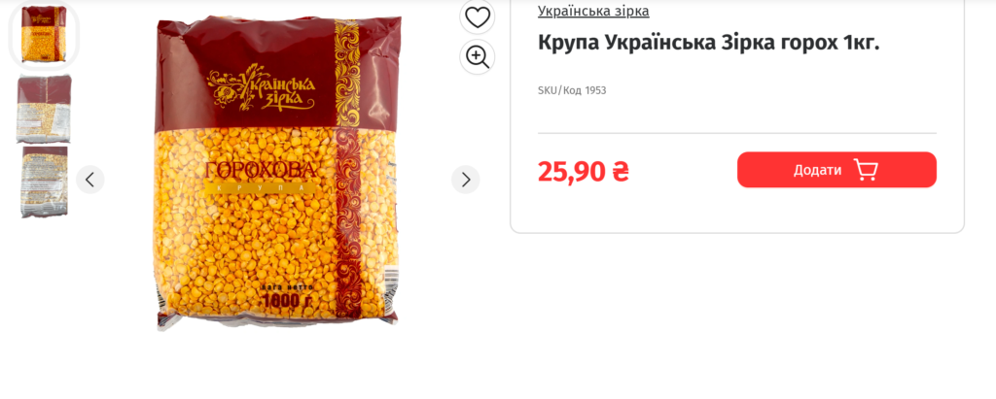Screen dimensions: 996x399
Task: Advance to next product photo with right chevron
Action: (x=466, y=180)
